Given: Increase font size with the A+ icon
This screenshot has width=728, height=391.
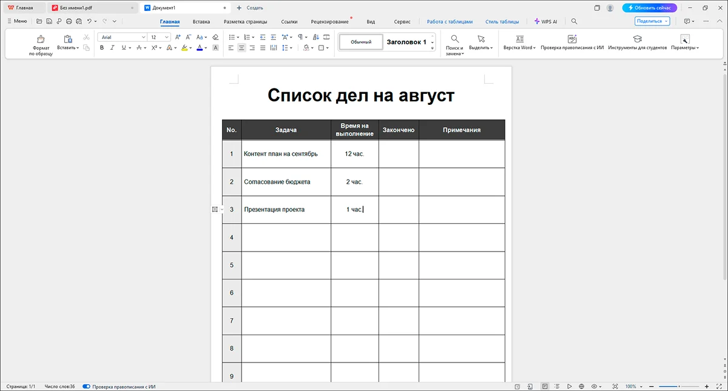Looking at the screenshot, I should (178, 37).
